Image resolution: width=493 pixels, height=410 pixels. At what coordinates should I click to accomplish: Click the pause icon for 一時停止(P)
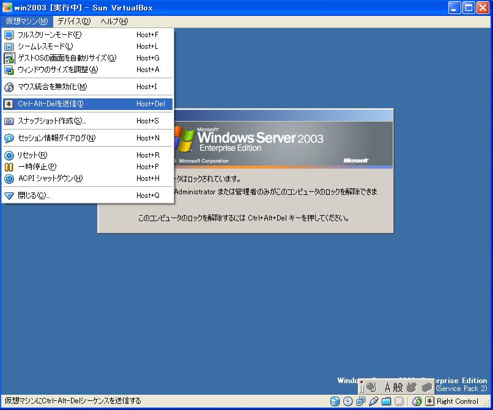pyautogui.click(x=9, y=167)
